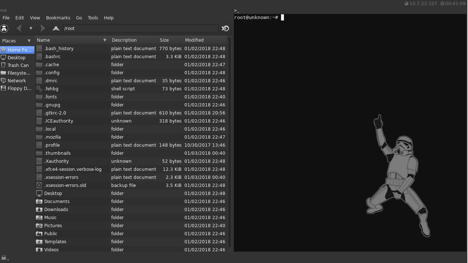Click the stormtrooper new-tab icon in toolbar
The image size is (468, 263).
pos(4,28)
